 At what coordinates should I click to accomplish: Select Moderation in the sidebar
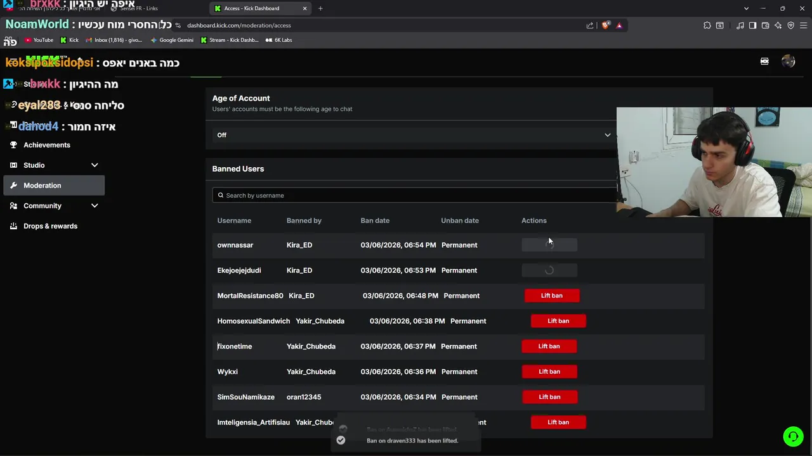click(x=55, y=186)
